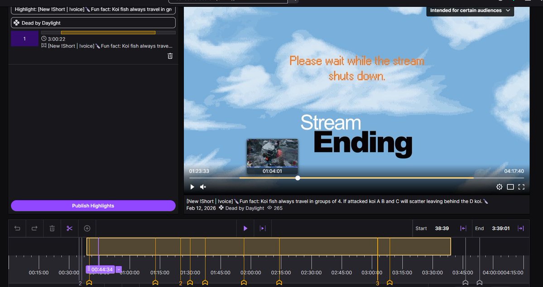Click the Publish Highlights button
The height and width of the screenshot is (287, 543).
(x=92, y=206)
